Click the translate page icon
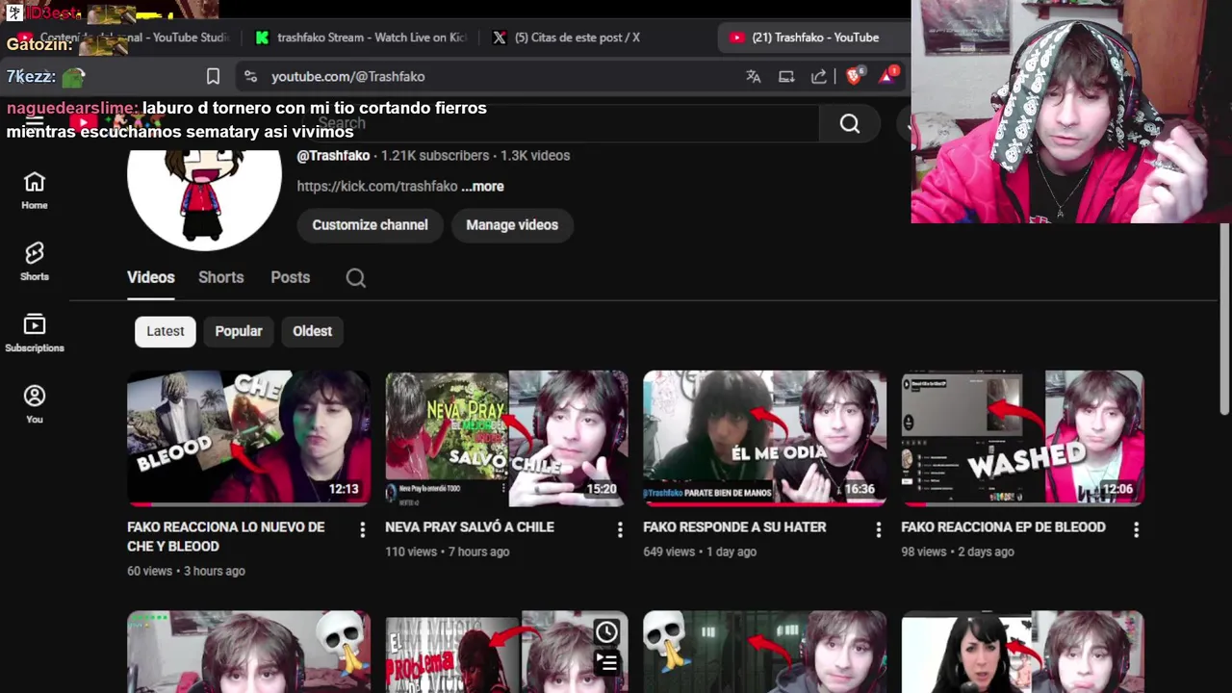Viewport: 1232px width, 693px height. click(754, 76)
